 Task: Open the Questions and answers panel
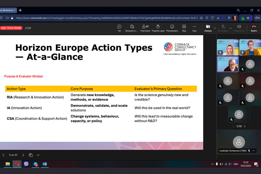click(132, 28)
